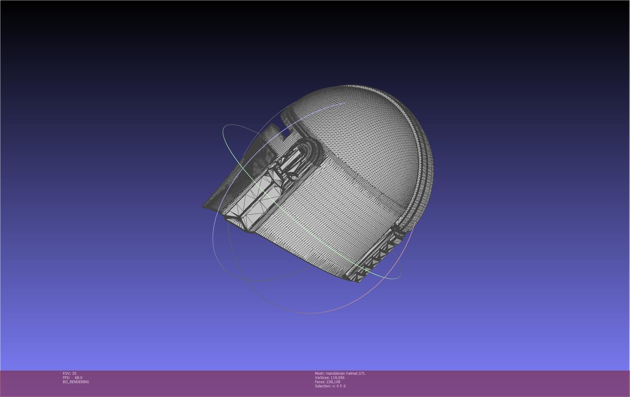Screen dimensions: 630x397
Task: Click the 'FPS: 68.0' readout
Action: (72, 377)
